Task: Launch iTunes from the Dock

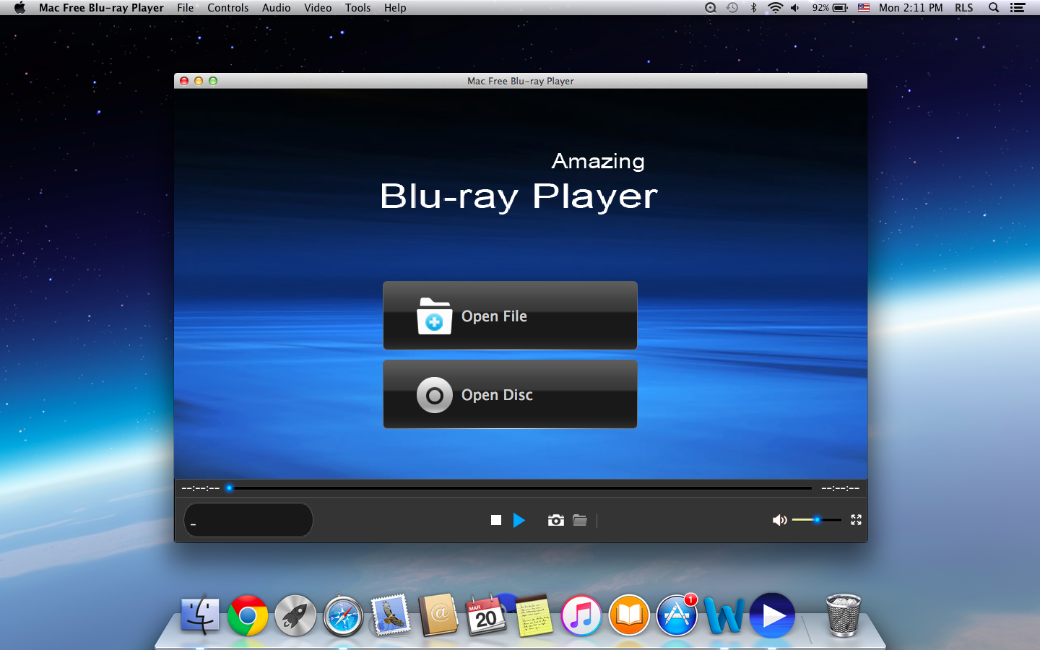Action: click(581, 615)
